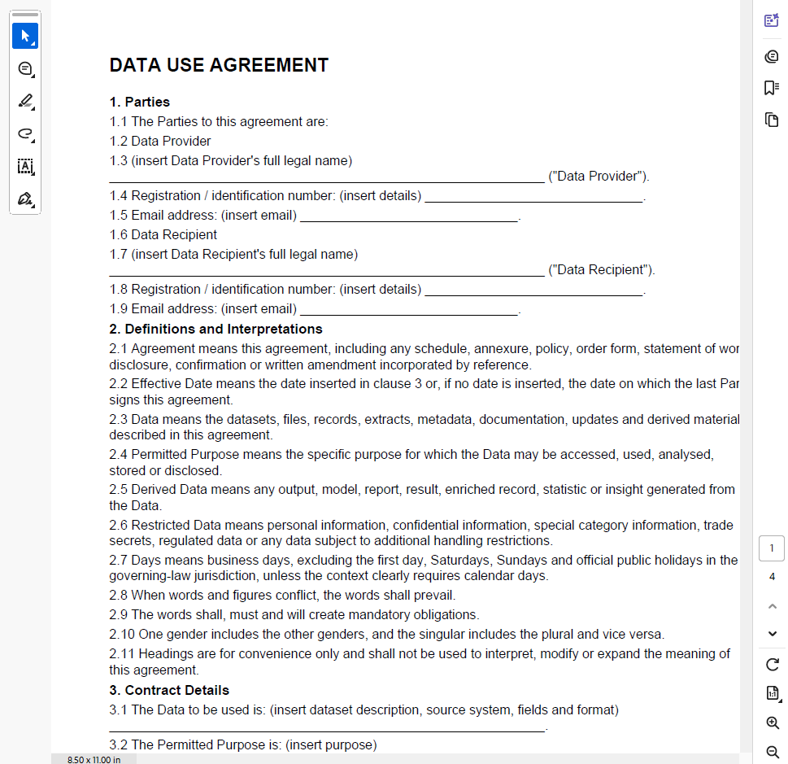Image resolution: width=788 pixels, height=764 pixels.
Task: Open the comments panel icon
Action: click(x=772, y=56)
